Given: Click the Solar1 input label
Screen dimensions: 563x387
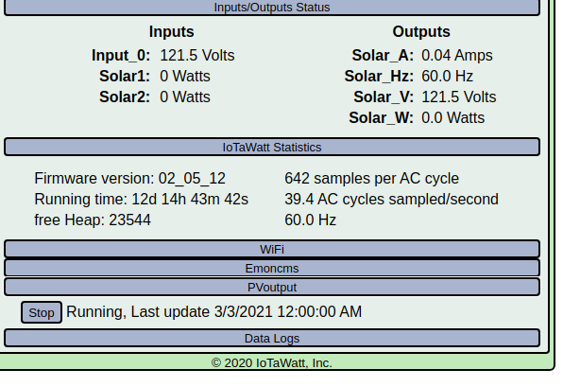Looking at the screenshot, I should pos(125,77).
